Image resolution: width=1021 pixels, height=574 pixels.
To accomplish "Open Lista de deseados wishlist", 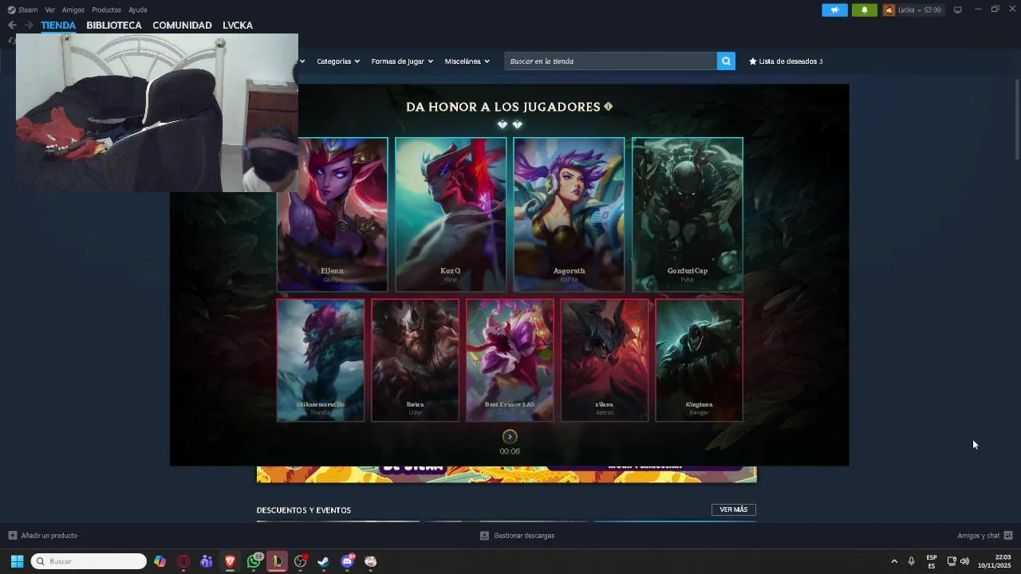I will coord(786,61).
